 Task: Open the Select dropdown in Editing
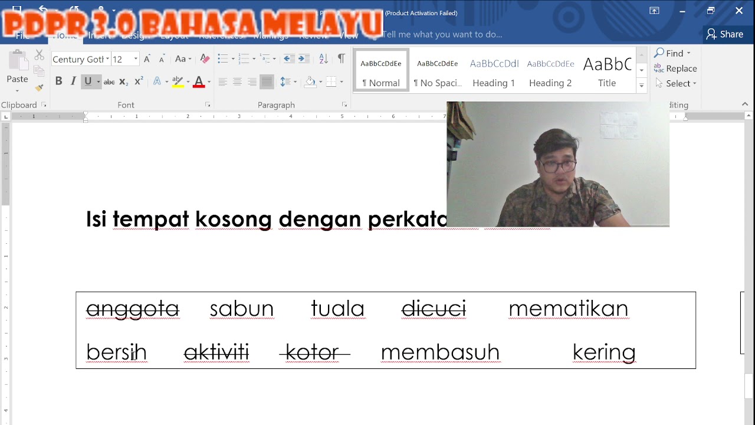click(x=675, y=83)
